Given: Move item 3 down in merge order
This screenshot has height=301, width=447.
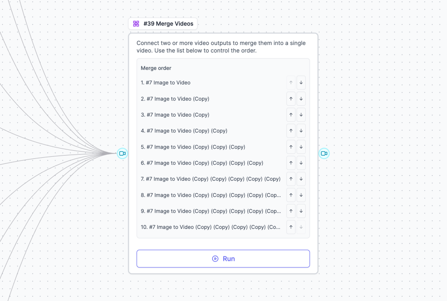Looking at the screenshot, I should pos(301,115).
